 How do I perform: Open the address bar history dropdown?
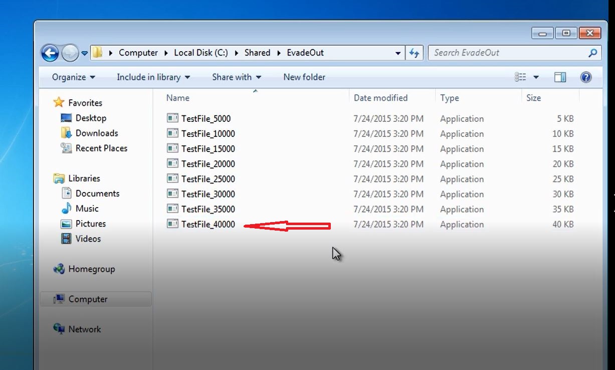pos(398,53)
